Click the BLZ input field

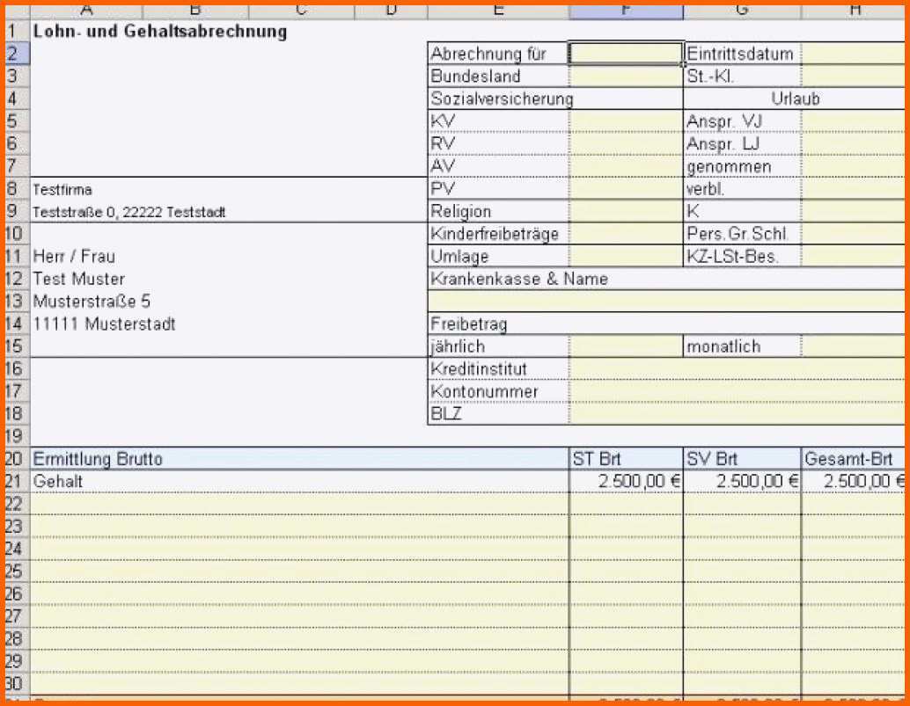coord(737,414)
